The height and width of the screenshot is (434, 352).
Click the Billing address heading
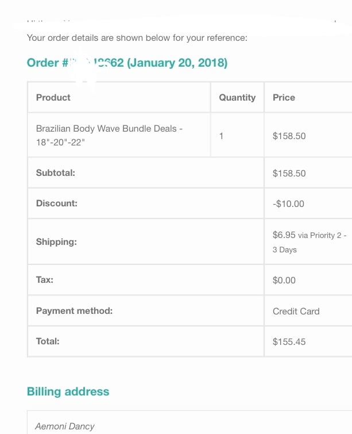[68, 391]
